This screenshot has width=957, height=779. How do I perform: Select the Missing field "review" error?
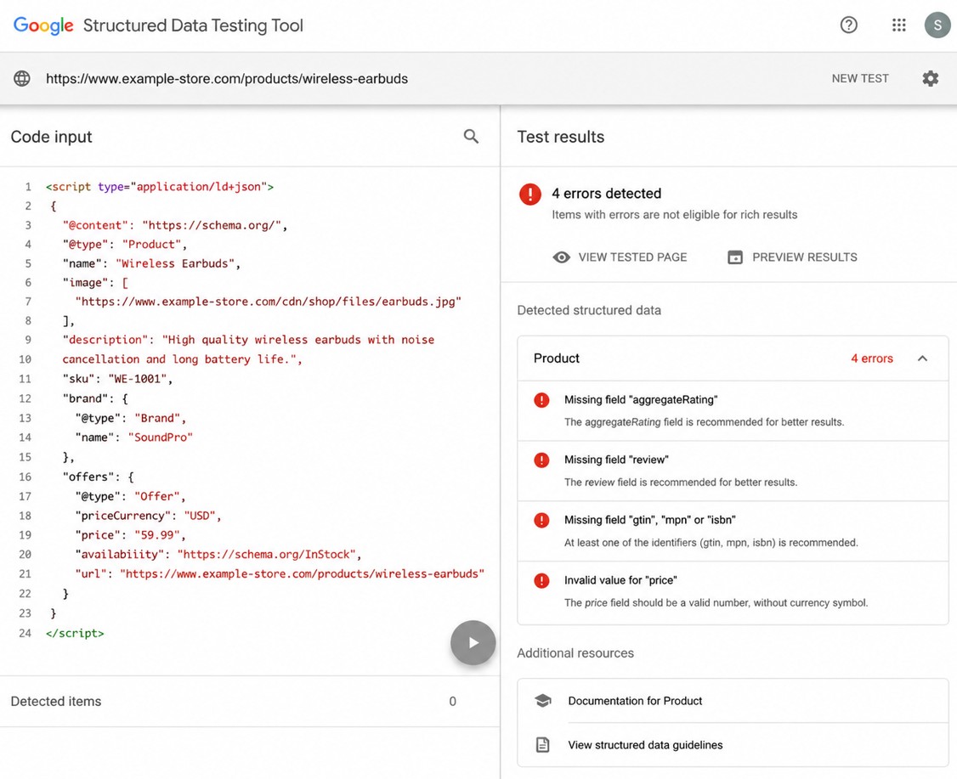pos(733,471)
